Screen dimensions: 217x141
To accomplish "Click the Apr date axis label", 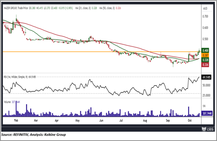I will coord(57,121).
